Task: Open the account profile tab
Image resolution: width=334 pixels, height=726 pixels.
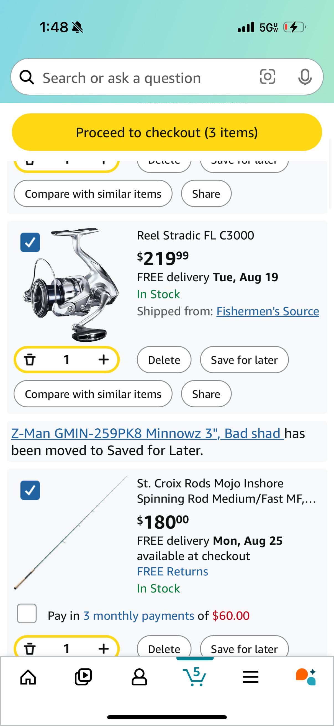Action: [x=139, y=677]
